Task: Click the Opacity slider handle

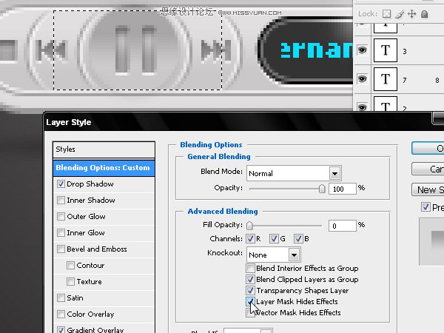Action: click(322, 189)
